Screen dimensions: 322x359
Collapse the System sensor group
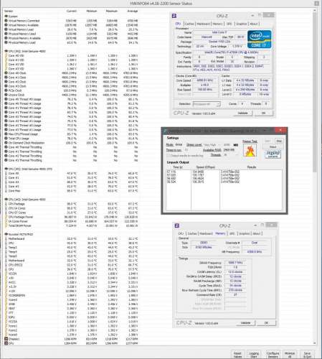point(6,17)
